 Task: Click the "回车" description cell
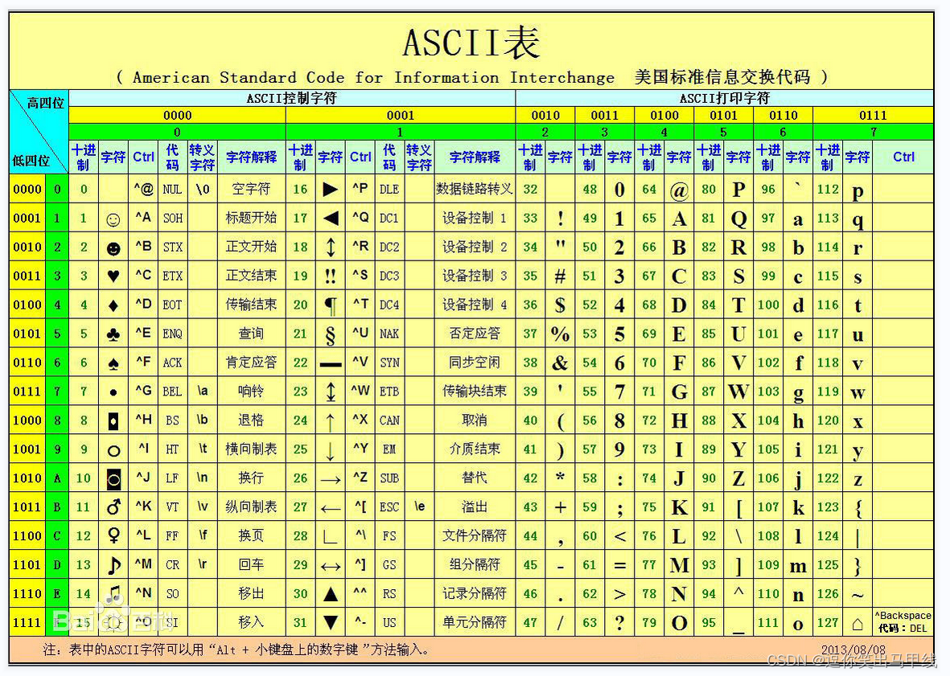[x=251, y=564]
